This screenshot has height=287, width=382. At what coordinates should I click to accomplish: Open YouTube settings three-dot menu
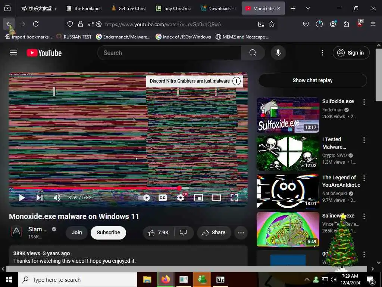pyautogui.click(x=322, y=53)
